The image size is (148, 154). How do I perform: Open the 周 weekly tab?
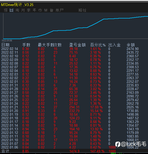click(x=17, y=10)
